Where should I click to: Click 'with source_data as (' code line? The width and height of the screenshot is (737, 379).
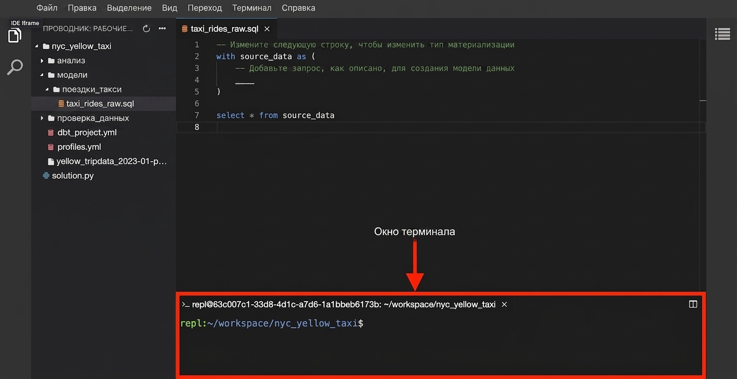pyautogui.click(x=265, y=57)
